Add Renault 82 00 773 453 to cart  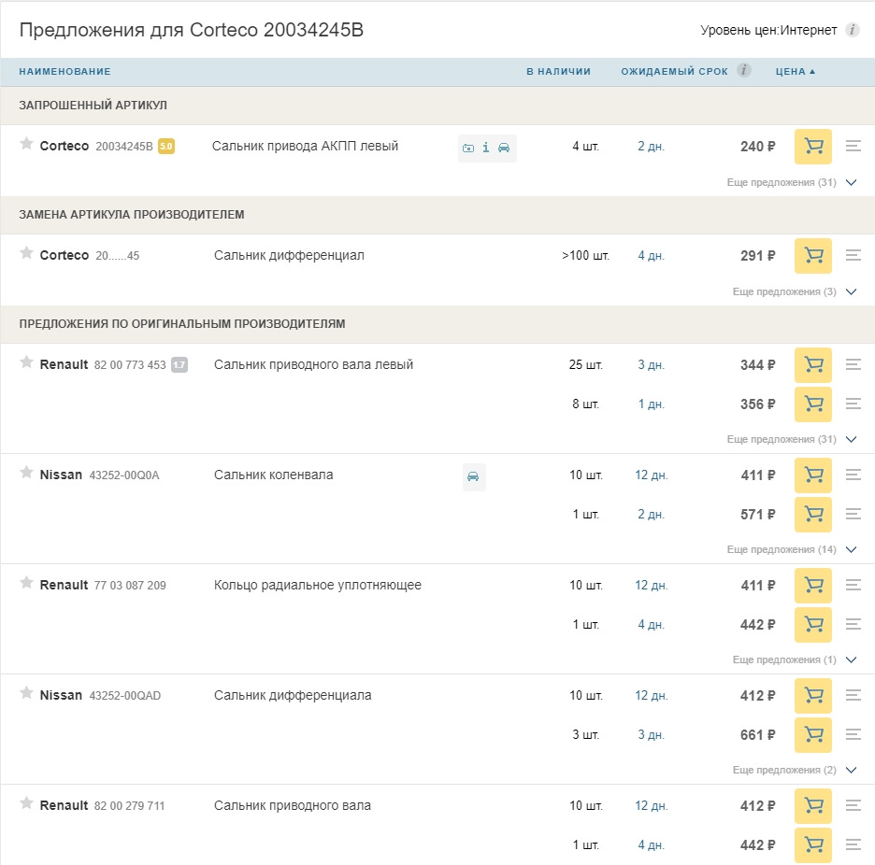coord(812,365)
